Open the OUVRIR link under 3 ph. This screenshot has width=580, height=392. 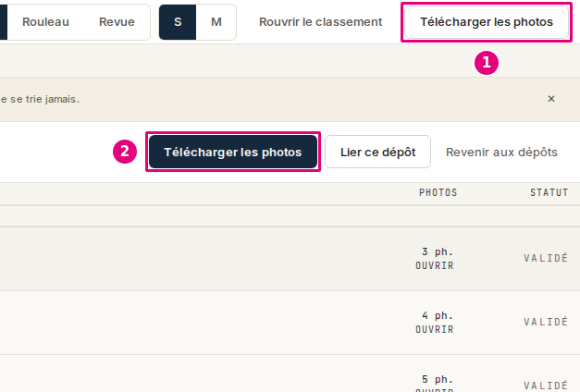tap(435, 265)
